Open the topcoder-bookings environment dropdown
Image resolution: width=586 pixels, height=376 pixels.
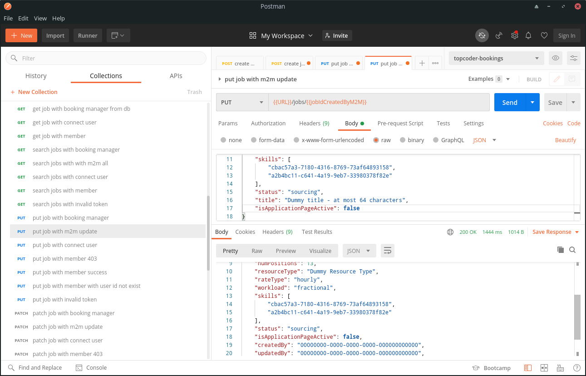point(496,58)
